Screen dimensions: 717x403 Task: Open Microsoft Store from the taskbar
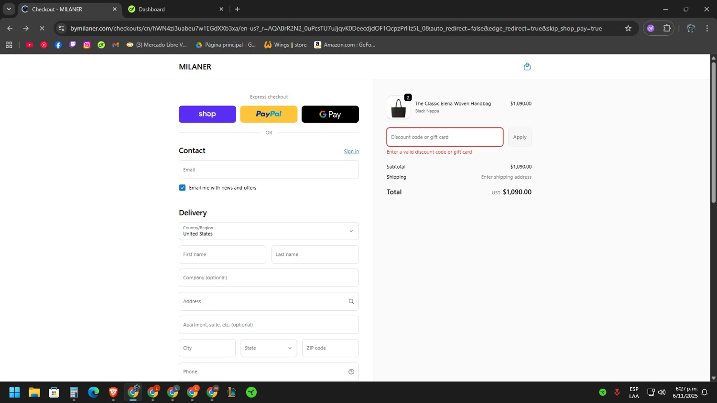(54, 392)
